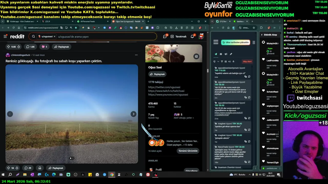Bookmark the Reddit page with star
The image size is (328, 184).
76,28
